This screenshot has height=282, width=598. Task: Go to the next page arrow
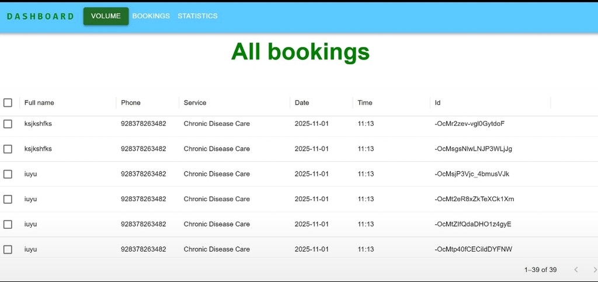click(x=594, y=270)
